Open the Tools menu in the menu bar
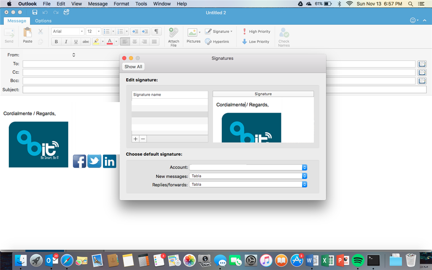The height and width of the screenshot is (270, 432). 141,4
